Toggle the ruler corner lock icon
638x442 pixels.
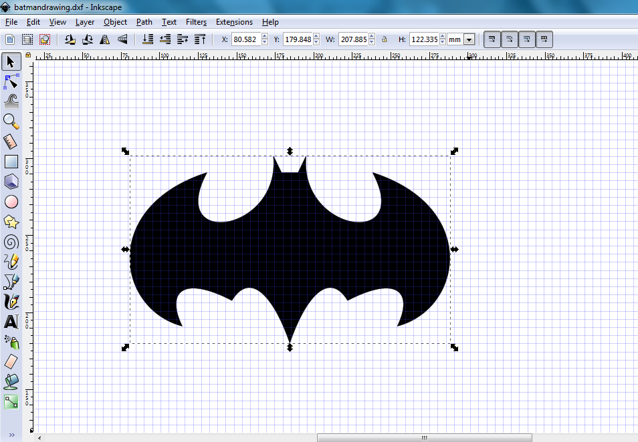click(28, 55)
